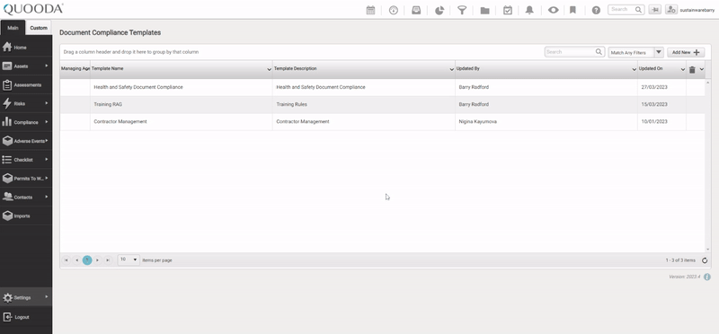
Task: Open the chevron next to the trash icon
Action: (x=702, y=70)
